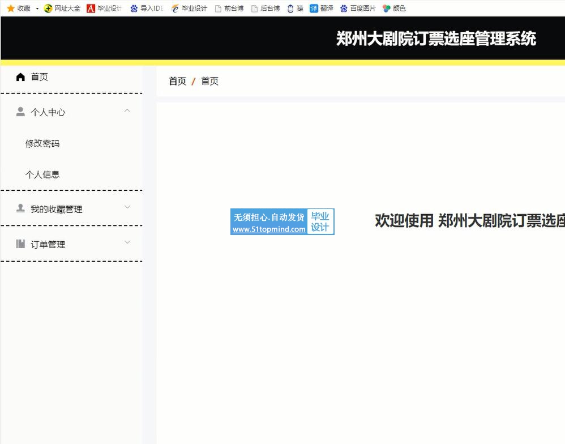The height and width of the screenshot is (444, 565).
Task: Expand the 我的收藏管理 menu chevron
Action: (127, 207)
